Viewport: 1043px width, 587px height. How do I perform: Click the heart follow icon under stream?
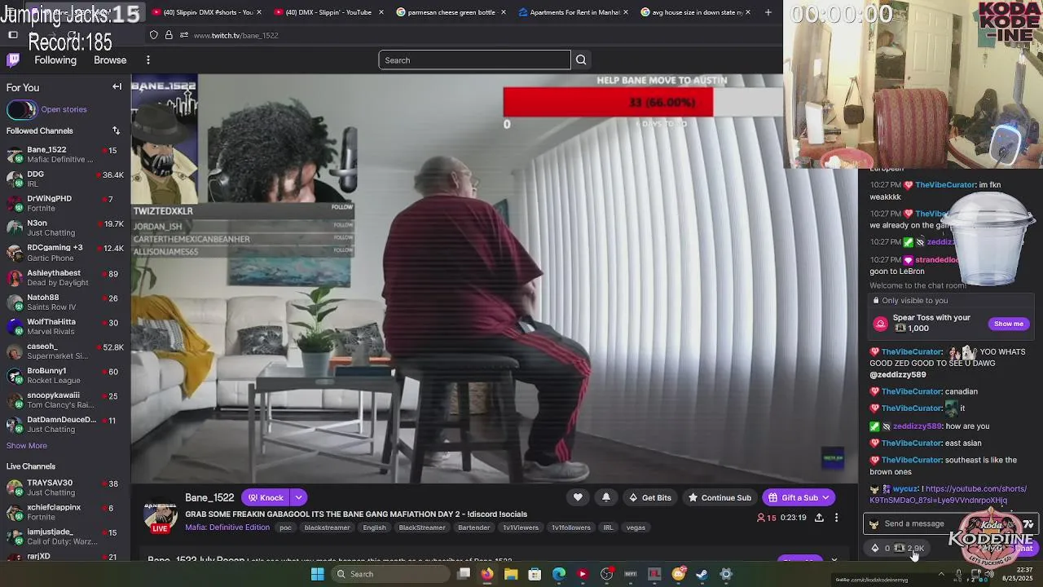578,497
